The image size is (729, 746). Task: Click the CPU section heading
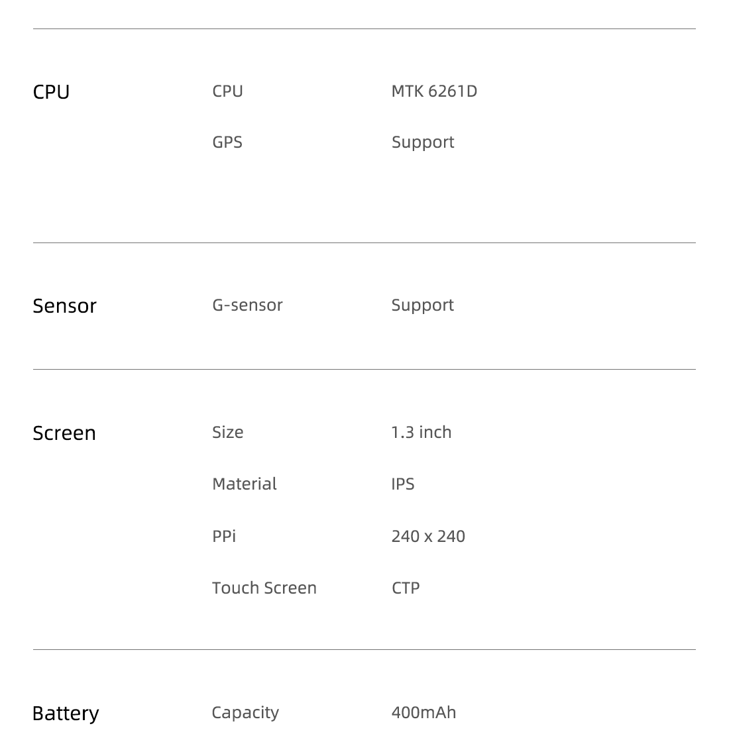pyautogui.click(x=51, y=92)
